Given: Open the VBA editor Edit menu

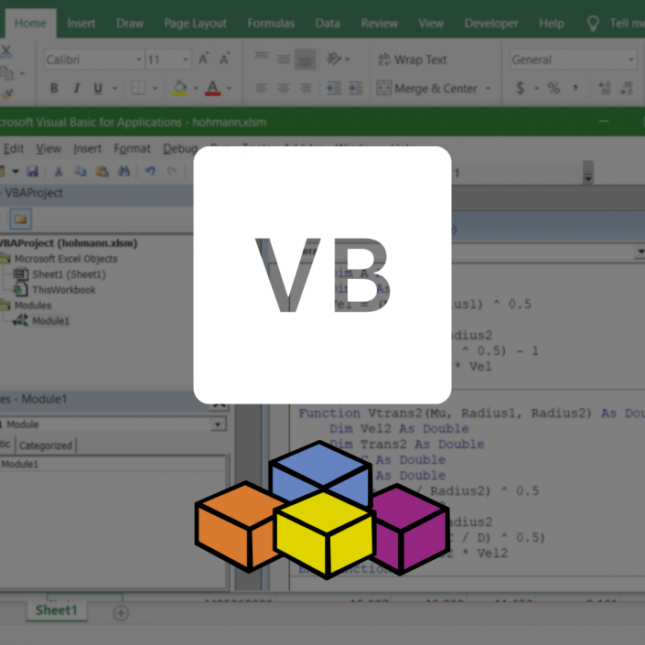Looking at the screenshot, I should (x=14, y=148).
